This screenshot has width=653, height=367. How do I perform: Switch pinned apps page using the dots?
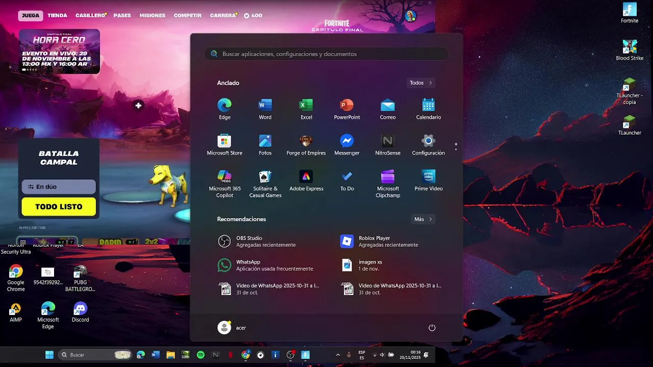[x=456, y=146]
